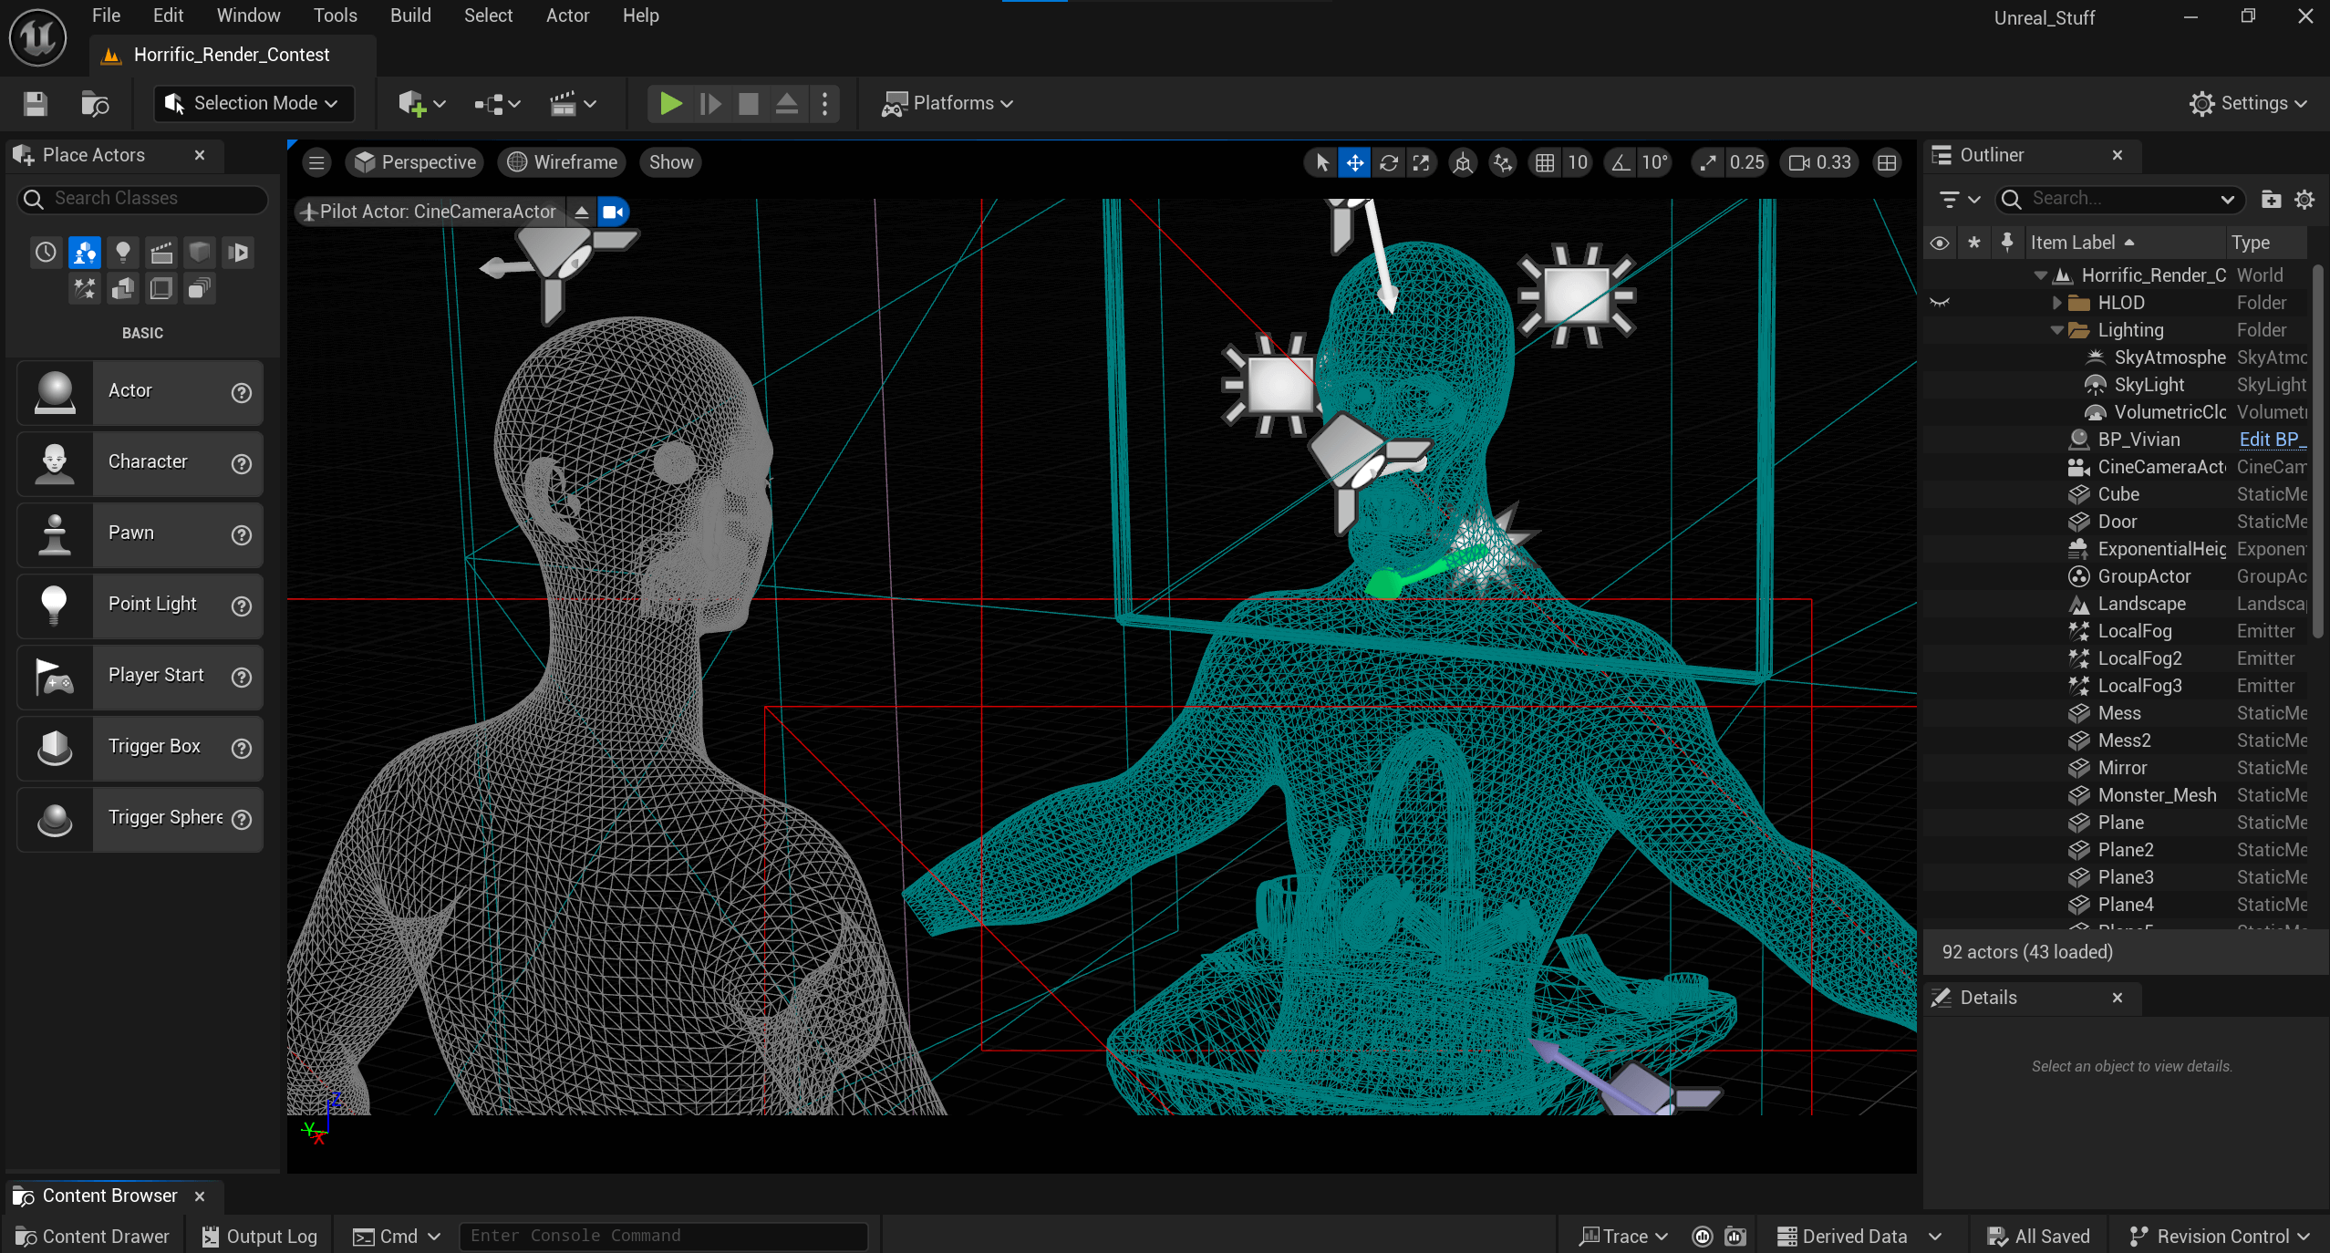Viewport: 2330px width, 1253px height.
Task: Show Recently Placed actors clock category
Action: [x=46, y=252]
